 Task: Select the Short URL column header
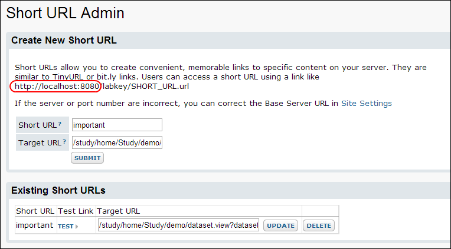(35, 211)
